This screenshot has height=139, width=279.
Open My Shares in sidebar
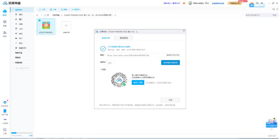[19, 53]
